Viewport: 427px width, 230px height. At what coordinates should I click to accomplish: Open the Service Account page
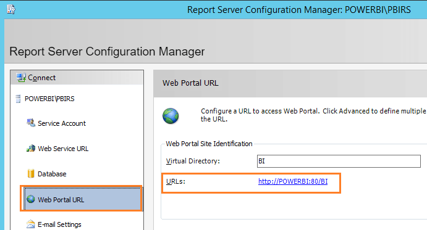[x=62, y=123]
